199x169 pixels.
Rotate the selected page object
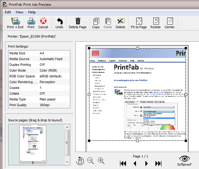(x=156, y=23)
